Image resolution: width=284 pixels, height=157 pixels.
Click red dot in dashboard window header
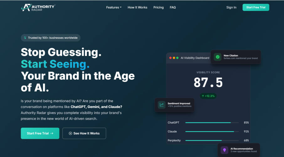click(x=170, y=58)
